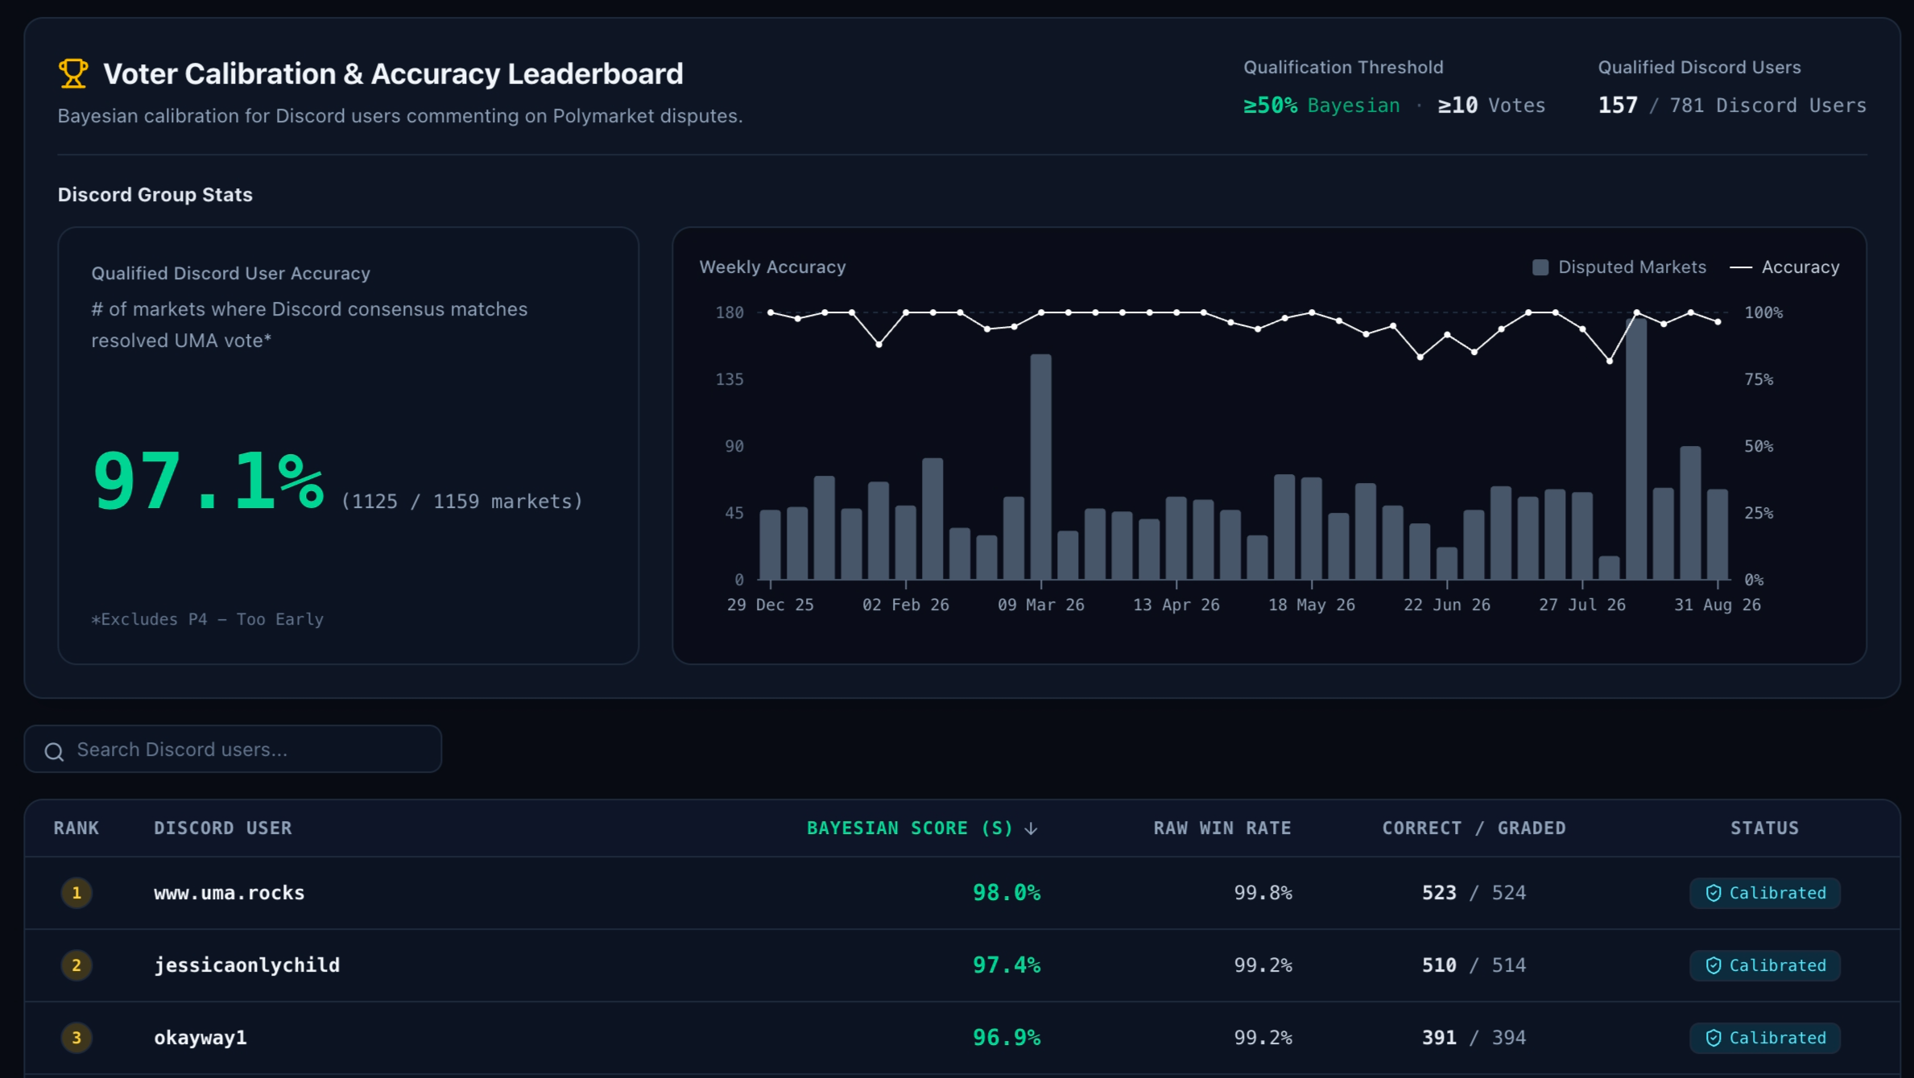Click the Status column header
Viewport: 1914px width, 1078px height.
point(1764,828)
